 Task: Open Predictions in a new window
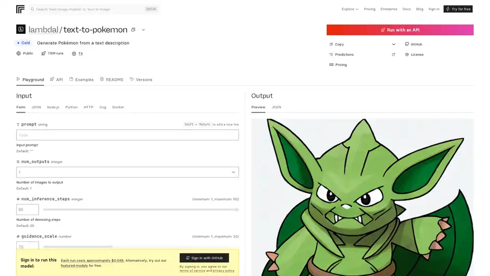click(393, 55)
